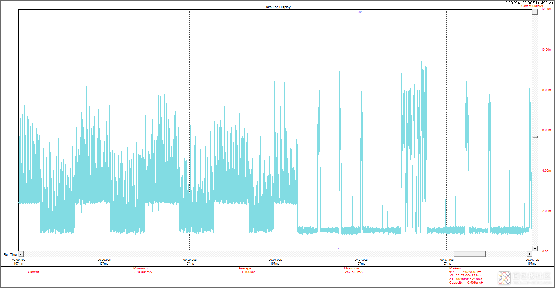Click the horizontal scrollbar right arrow
The image size is (555, 288).
[x=530, y=254]
